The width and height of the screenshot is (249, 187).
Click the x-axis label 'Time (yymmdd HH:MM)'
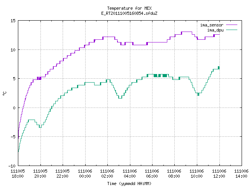click(129, 183)
